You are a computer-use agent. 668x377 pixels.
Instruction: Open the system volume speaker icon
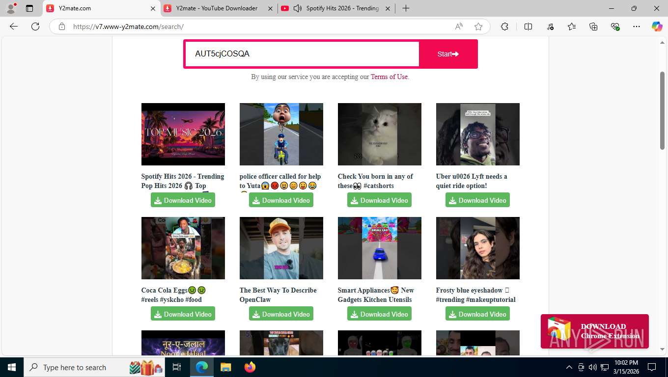point(593,367)
